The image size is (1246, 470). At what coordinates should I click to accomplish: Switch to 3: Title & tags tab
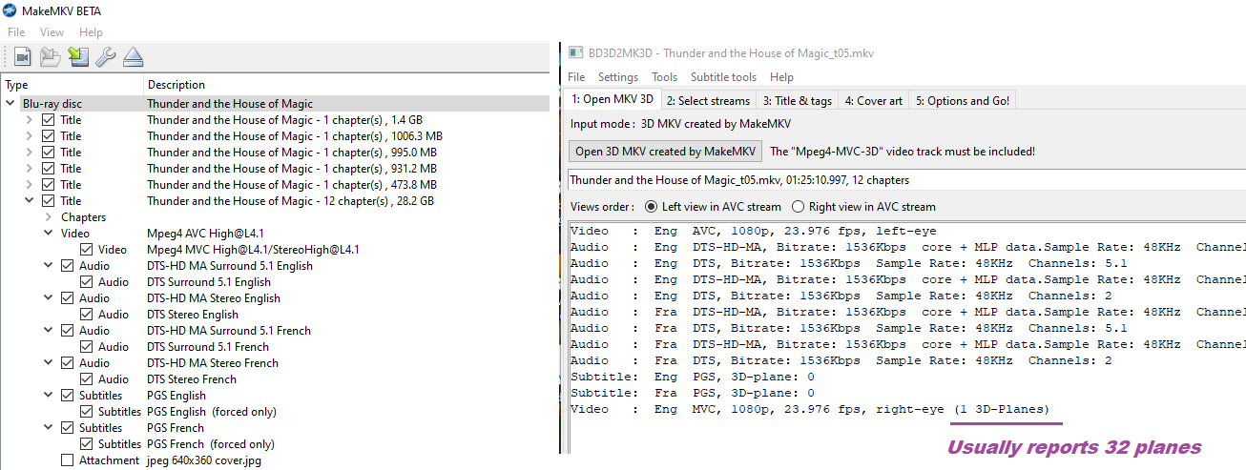pos(798,101)
